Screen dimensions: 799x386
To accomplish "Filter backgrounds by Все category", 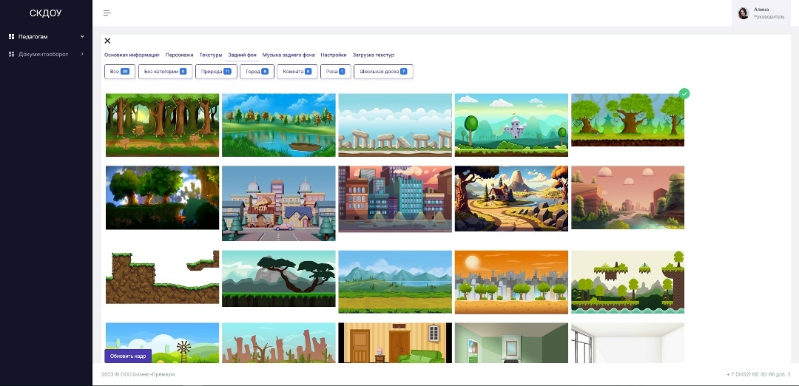I will point(120,72).
